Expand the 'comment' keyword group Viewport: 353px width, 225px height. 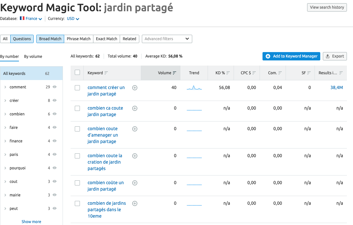click(x=5, y=87)
